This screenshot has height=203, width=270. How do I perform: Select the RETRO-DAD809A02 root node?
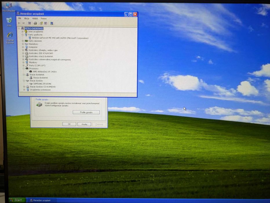click(34, 28)
